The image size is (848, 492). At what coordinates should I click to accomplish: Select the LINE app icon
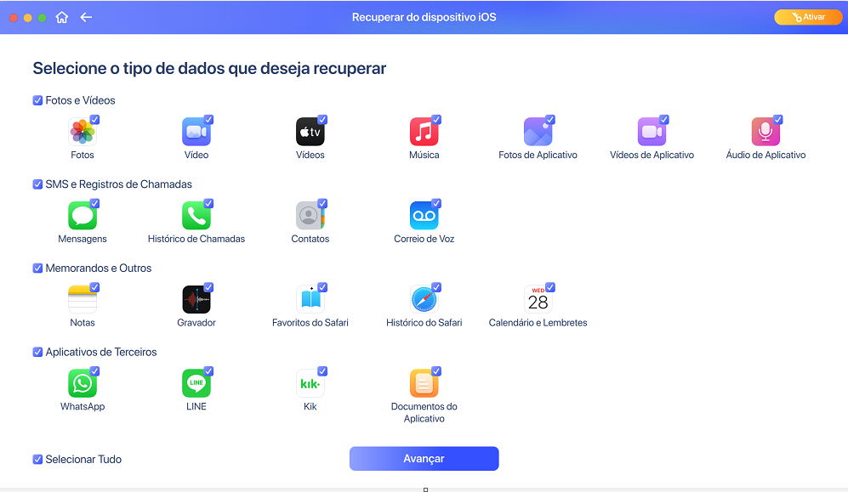click(x=196, y=384)
